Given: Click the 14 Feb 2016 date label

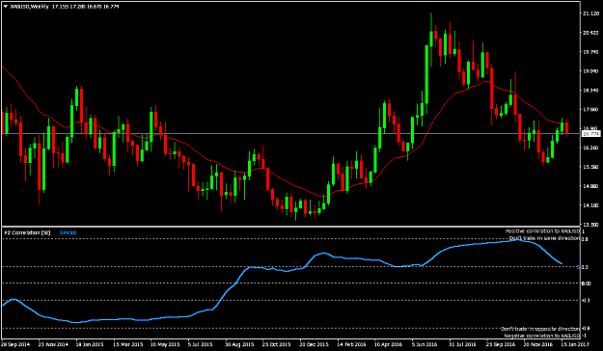Looking at the screenshot, I should [x=352, y=343].
